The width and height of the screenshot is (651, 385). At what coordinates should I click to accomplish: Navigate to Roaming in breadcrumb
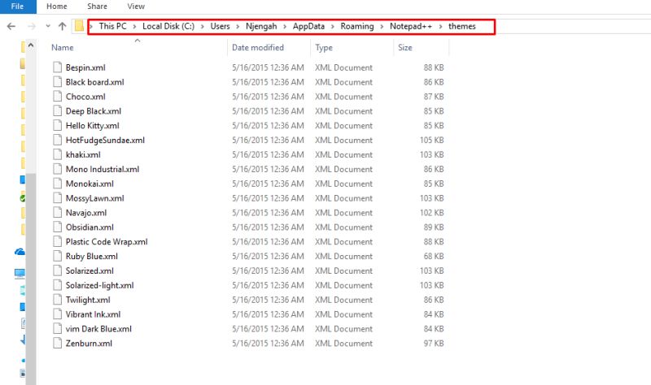[x=357, y=26]
